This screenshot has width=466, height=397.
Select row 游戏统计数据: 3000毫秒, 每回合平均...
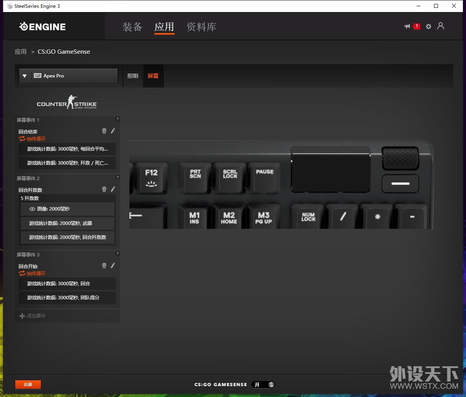pyautogui.click(x=67, y=149)
